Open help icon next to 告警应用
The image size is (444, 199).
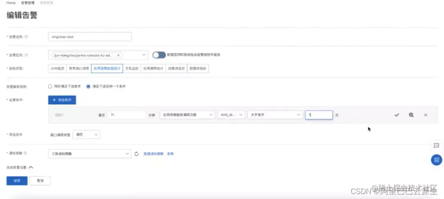26,55
